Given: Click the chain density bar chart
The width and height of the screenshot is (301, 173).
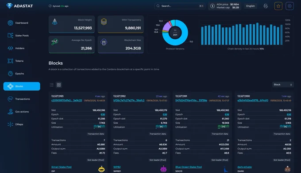Looking at the screenshot, I should coord(242,34).
